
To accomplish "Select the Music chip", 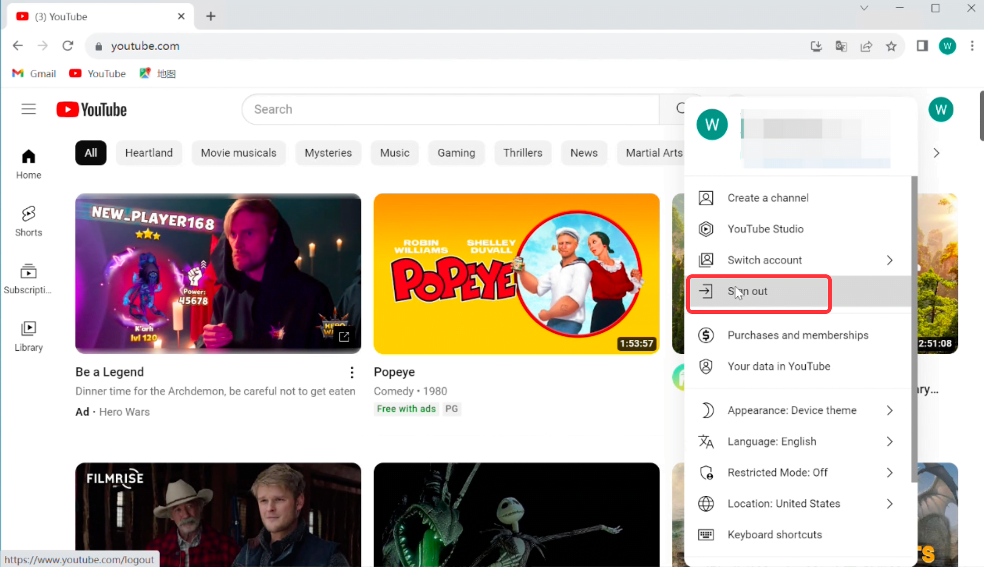I will pyautogui.click(x=395, y=153).
